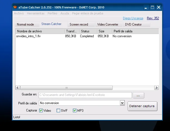The height and width of the screenshot is (131, 170).
Task: Uncheck the MP3 capture checkbox
Action: (x=75, y=111)
